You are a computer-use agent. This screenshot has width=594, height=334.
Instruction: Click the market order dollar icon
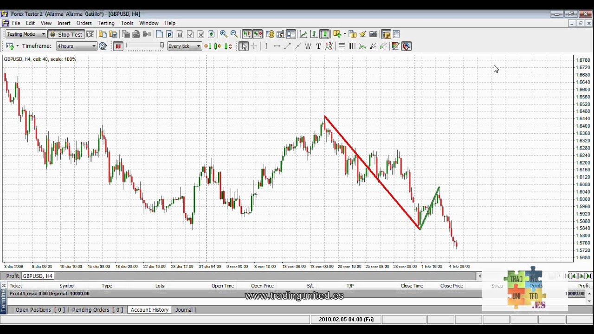coord(270,34)
